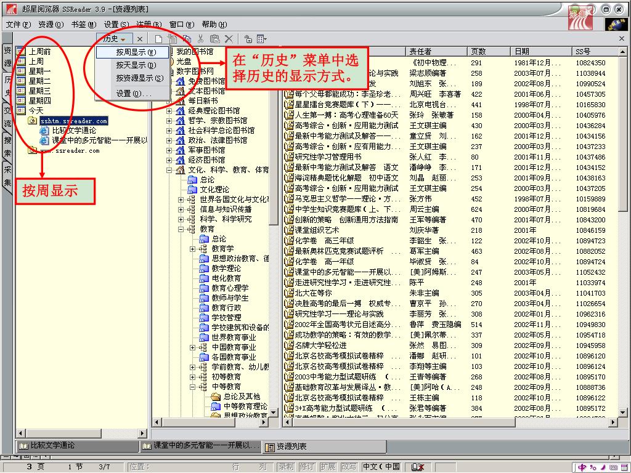Viewport: 631px width, 473px height.
Task: Select book 名牌大学轻松进
Action: click(x=320, y=345)
